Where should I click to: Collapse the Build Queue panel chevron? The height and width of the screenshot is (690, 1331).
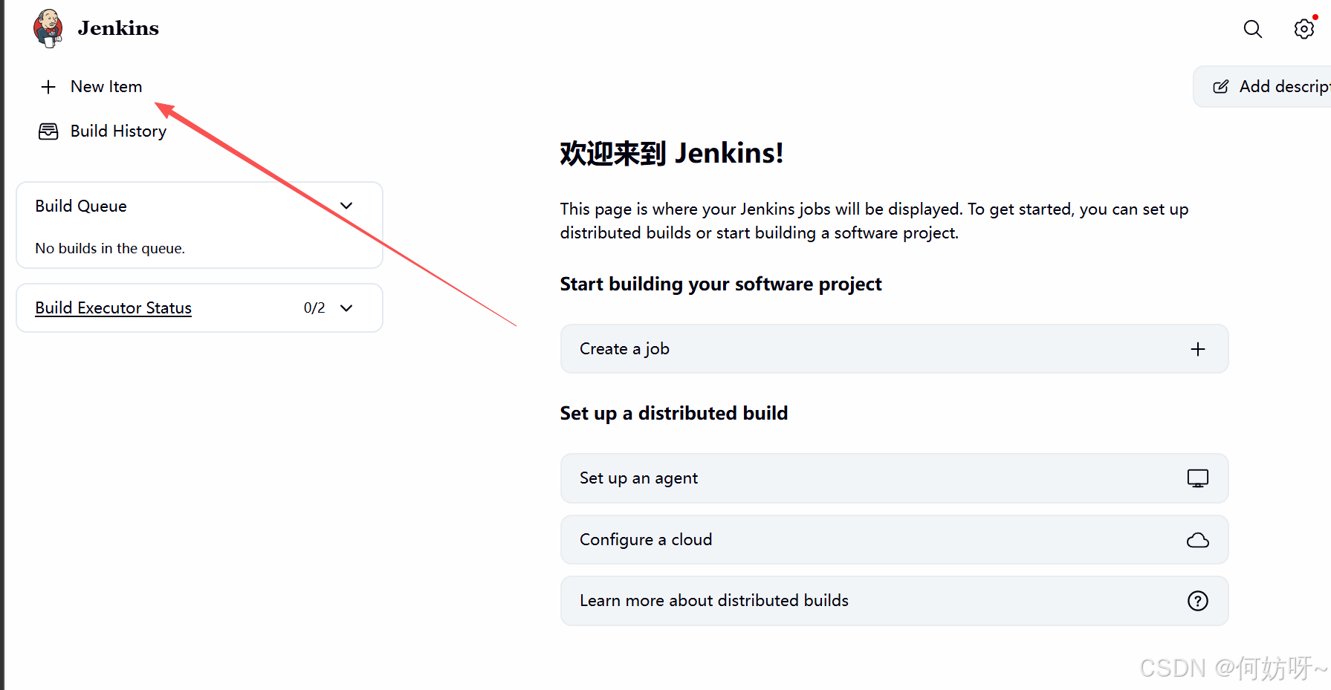coord(346,206)
